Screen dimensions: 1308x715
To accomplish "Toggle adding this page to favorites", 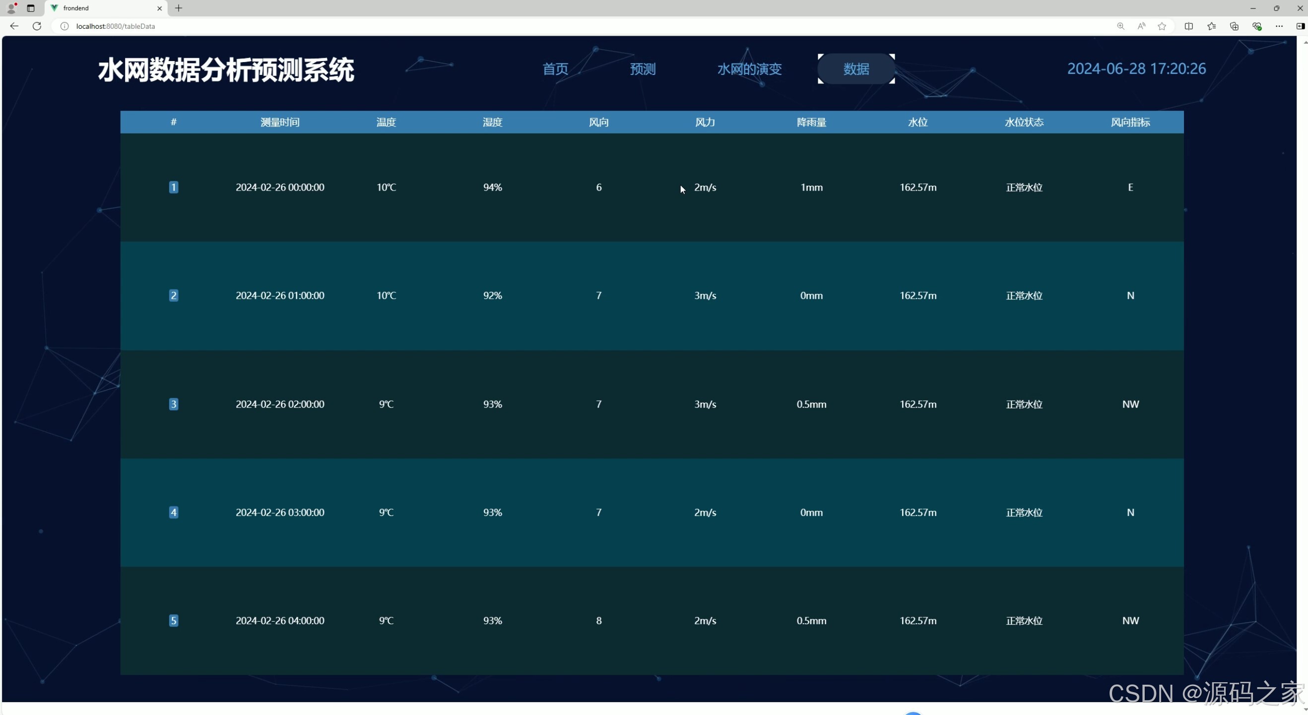I will pyautogui.click(x=1163, y=26).
